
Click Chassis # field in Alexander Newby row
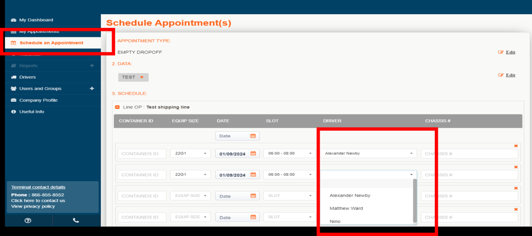[x=470, y=153]
